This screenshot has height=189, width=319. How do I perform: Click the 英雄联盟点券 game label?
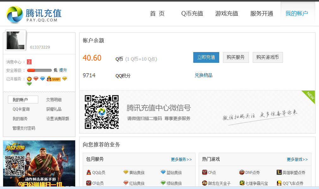[294, 173]
